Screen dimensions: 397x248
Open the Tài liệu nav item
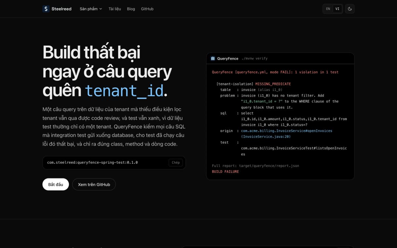point(115,9)
